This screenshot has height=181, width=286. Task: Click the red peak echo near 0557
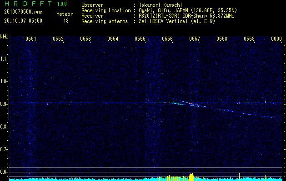tap(191, 103)
